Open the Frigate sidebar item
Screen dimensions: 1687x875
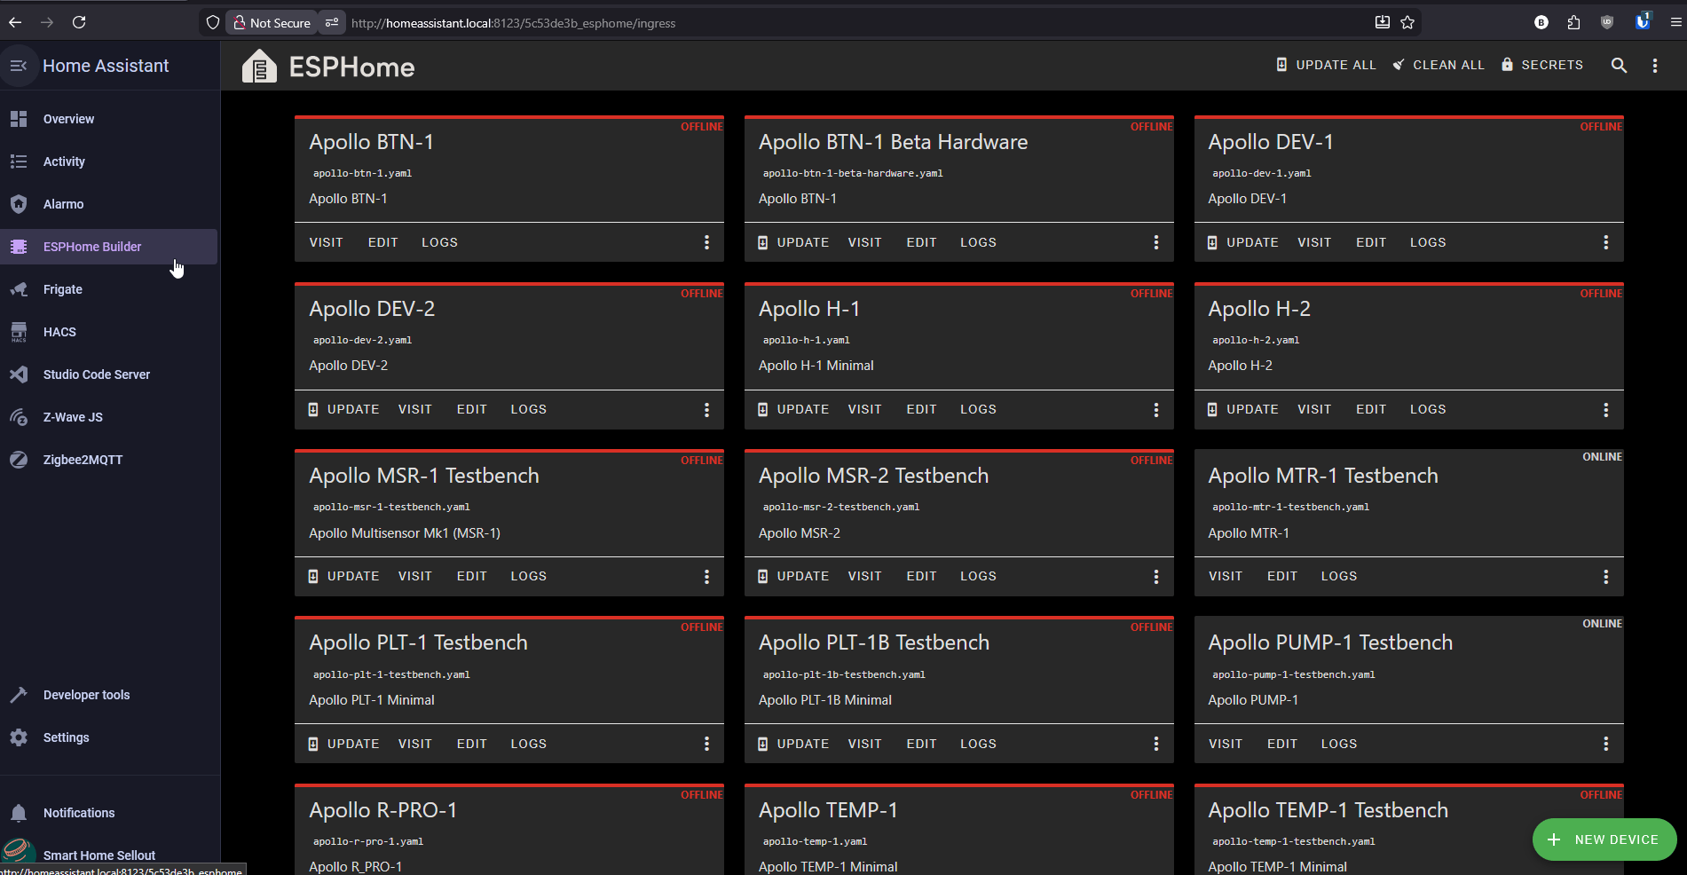[x=62, y=289]
